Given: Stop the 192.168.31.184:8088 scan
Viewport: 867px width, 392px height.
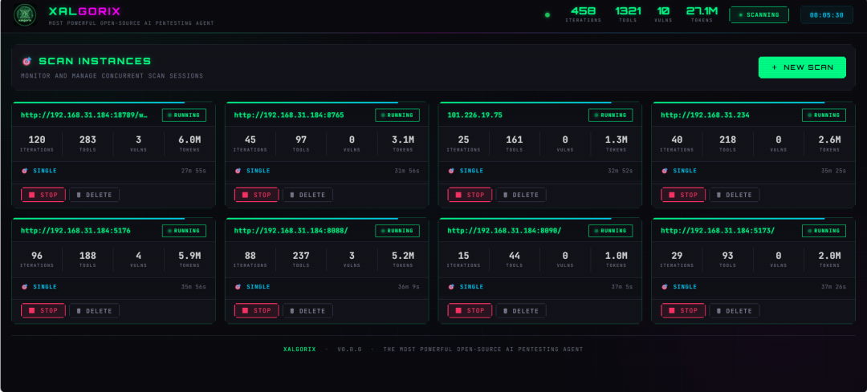Looking at the screenshot, I should 257,311.
